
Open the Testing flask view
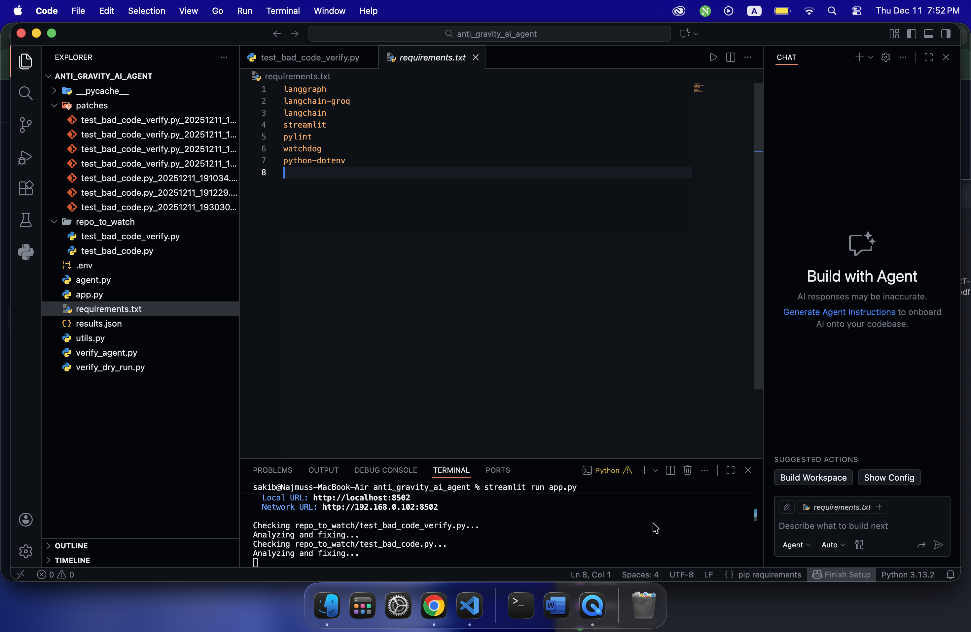(x=25, y=220)
